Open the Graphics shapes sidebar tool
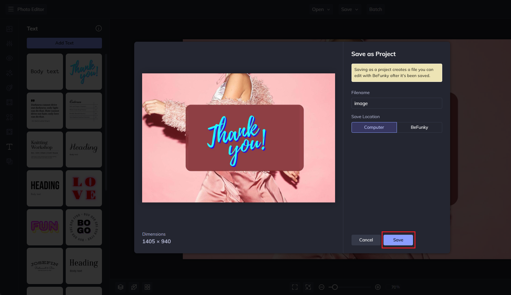 coord(9,117)
